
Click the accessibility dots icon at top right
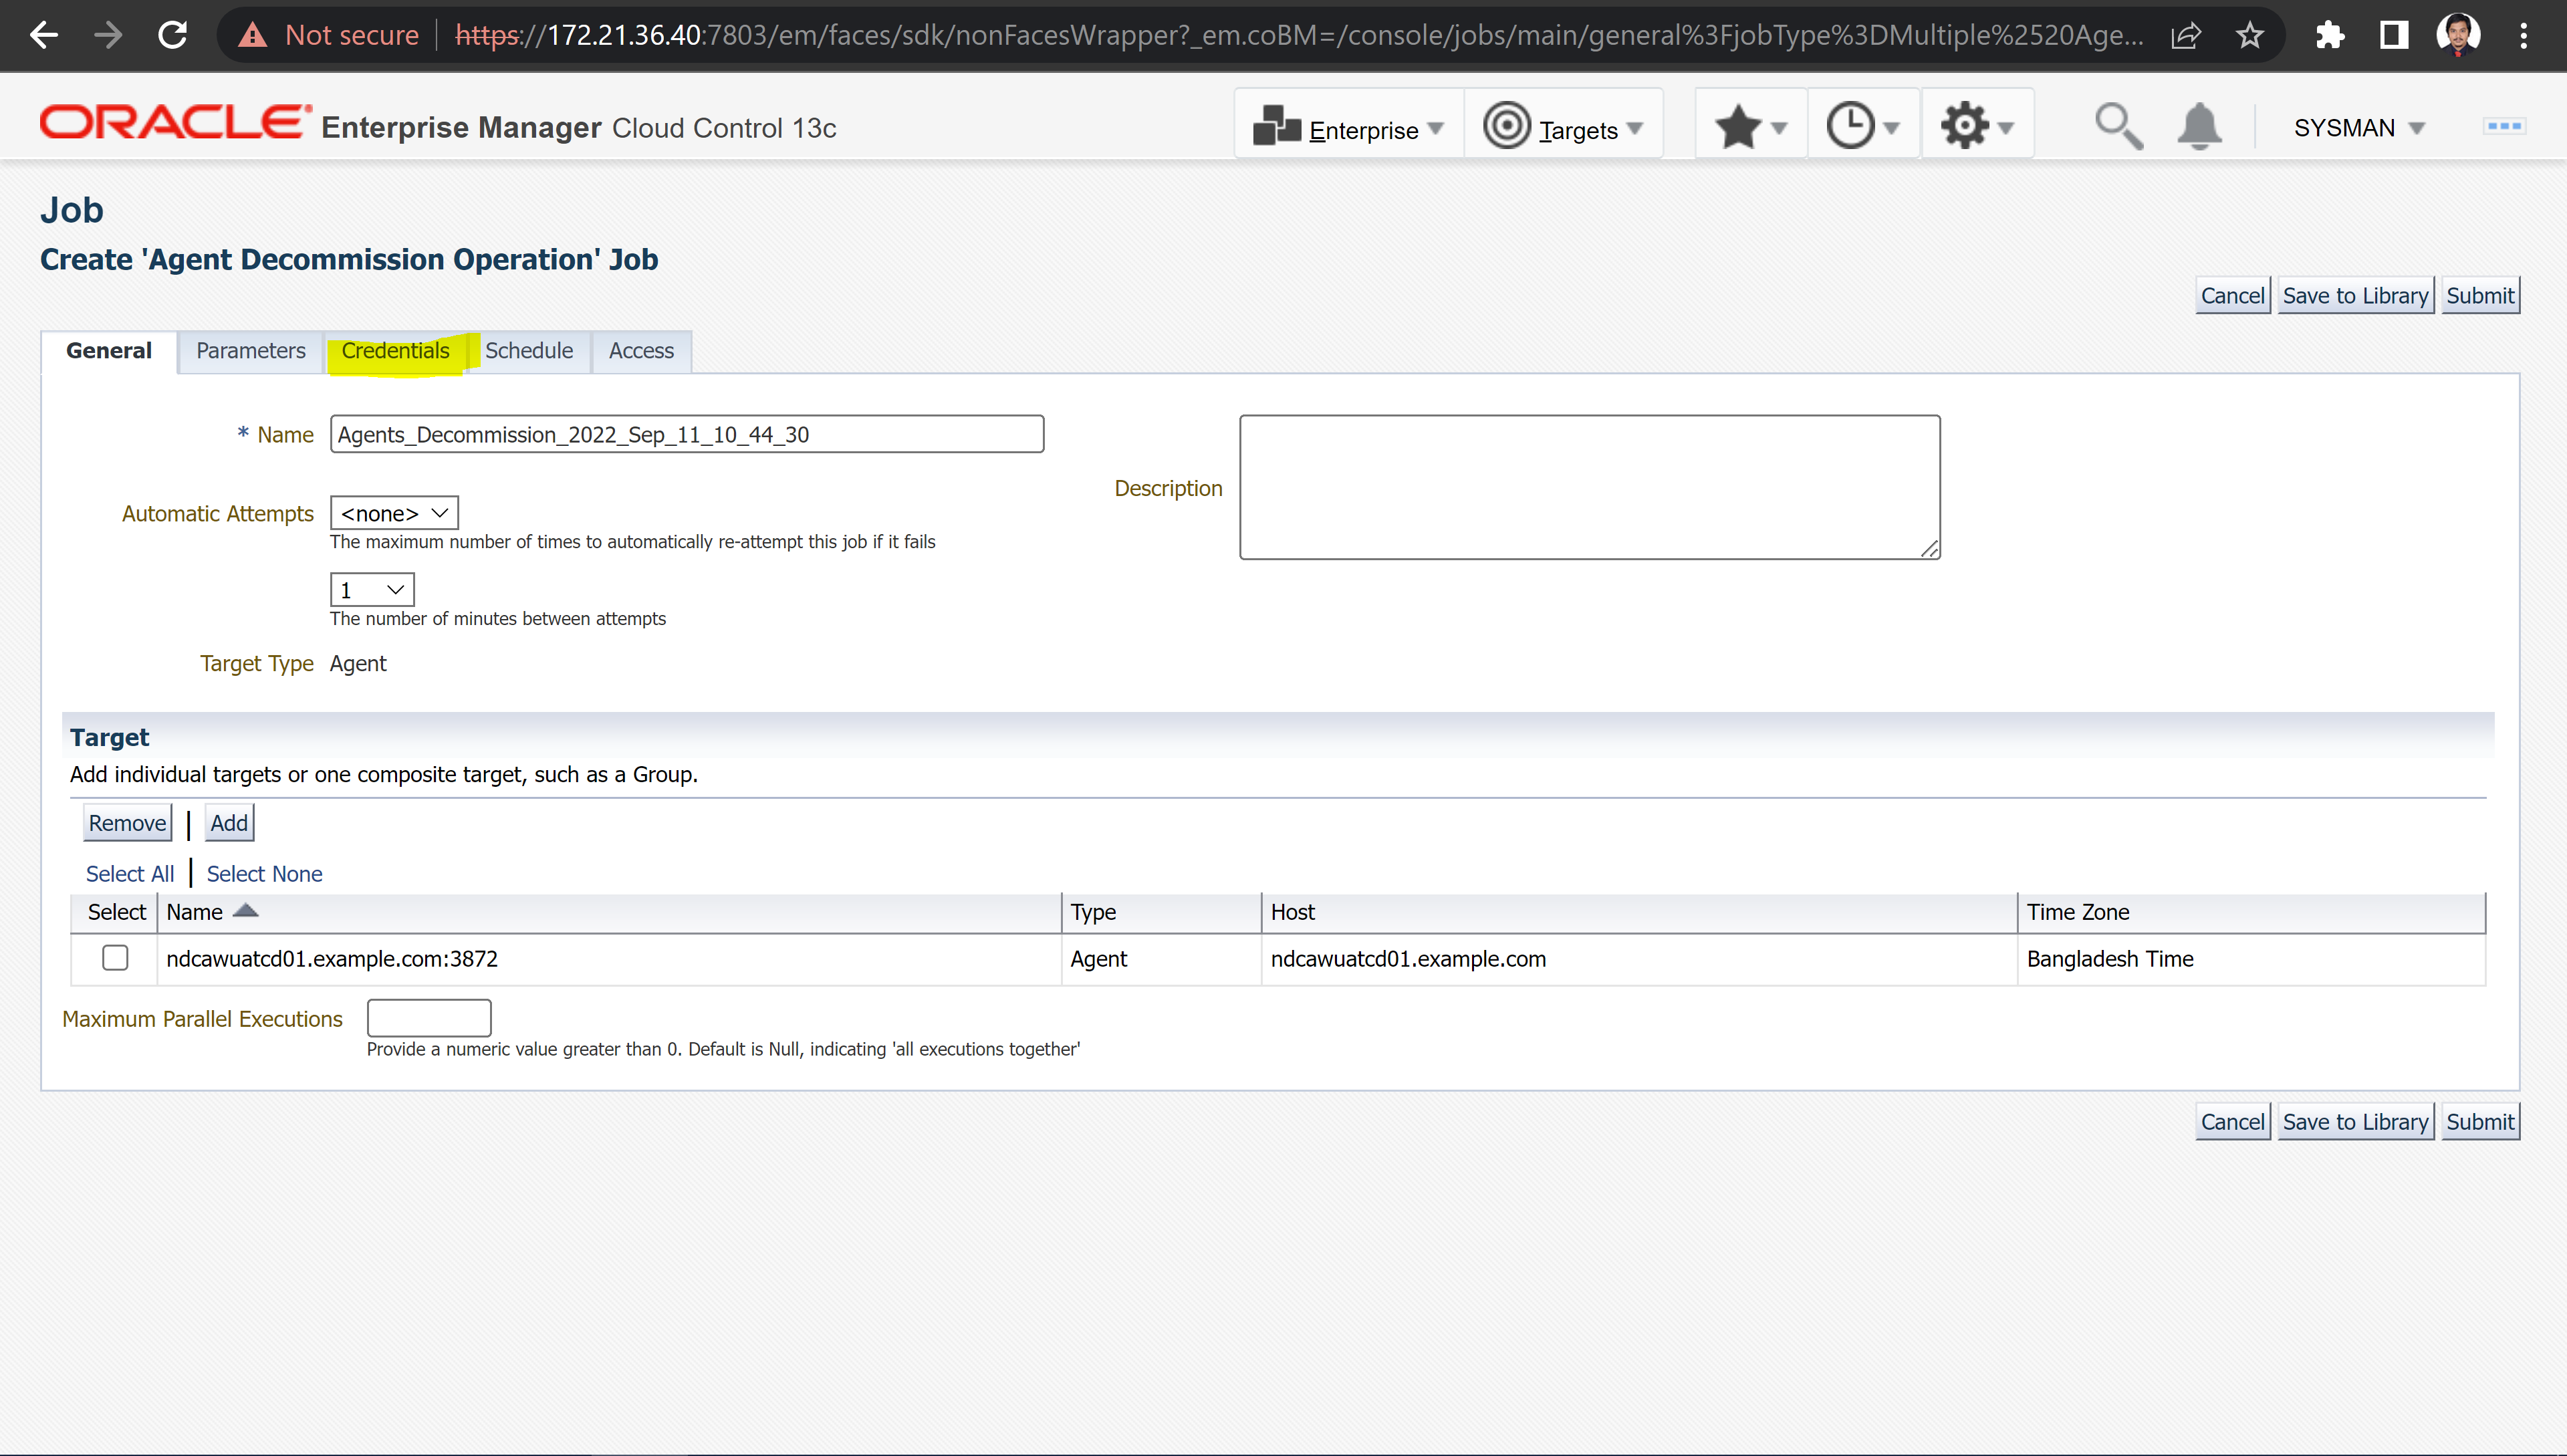pyautogui.click(x=2504, y=126)
